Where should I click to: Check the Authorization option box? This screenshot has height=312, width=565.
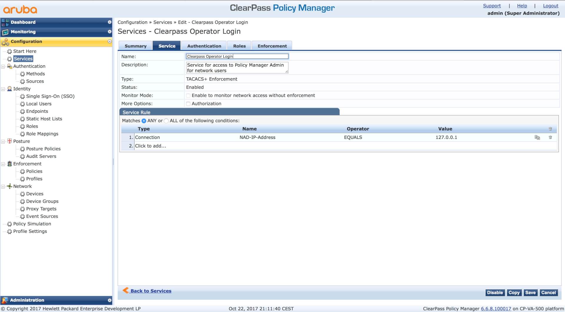coord(188,104)
